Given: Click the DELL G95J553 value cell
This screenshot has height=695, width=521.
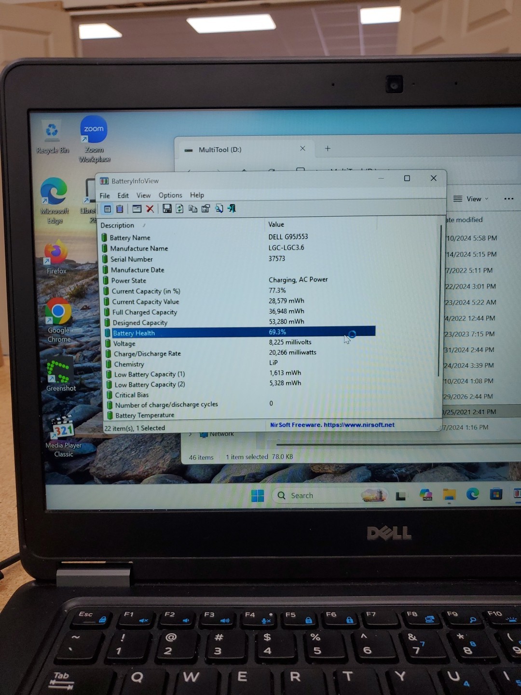Looking at the screenshot, I should (x=288, y=236).
